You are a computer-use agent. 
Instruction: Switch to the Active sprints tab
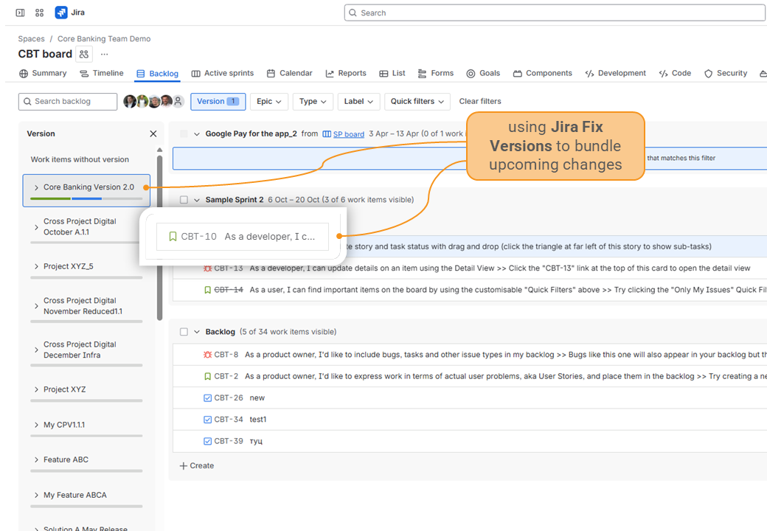223,73
